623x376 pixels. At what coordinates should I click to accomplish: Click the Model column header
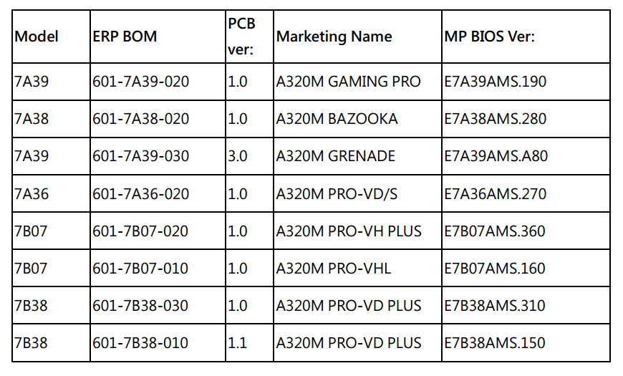click(x=37, y=37)
